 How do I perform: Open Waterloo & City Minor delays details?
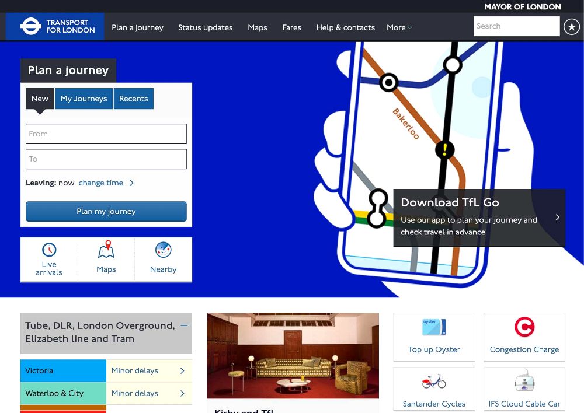coord(149,393)
